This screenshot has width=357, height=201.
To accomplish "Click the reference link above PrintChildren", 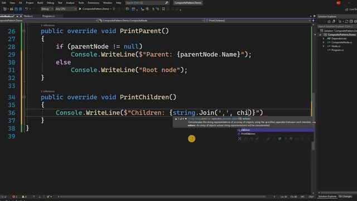I will [47, 92].
